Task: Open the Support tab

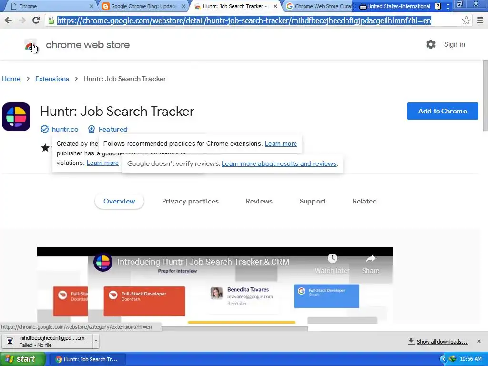Action: (x=313, y=202)
